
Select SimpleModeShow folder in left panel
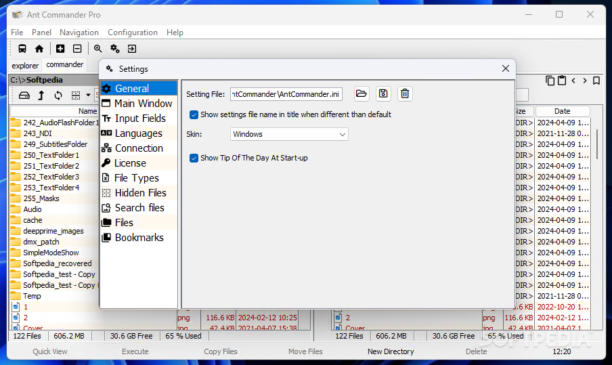(51, 253)
